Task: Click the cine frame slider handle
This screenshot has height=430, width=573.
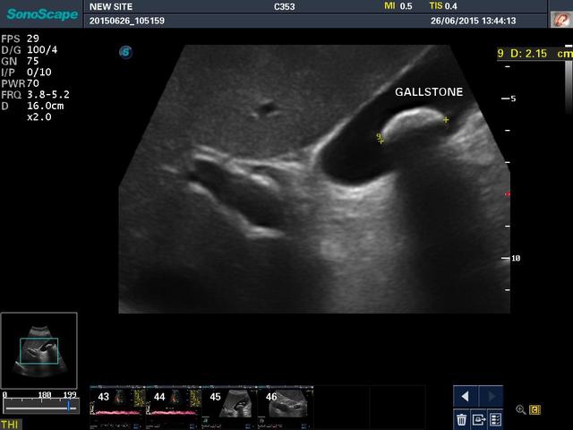Action: (x=68, y=406)
